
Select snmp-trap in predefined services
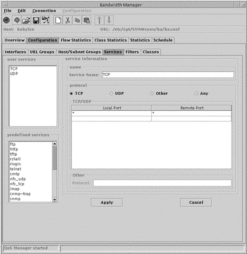[31, 194]
